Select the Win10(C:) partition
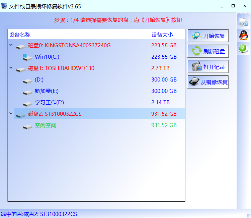 47,57
